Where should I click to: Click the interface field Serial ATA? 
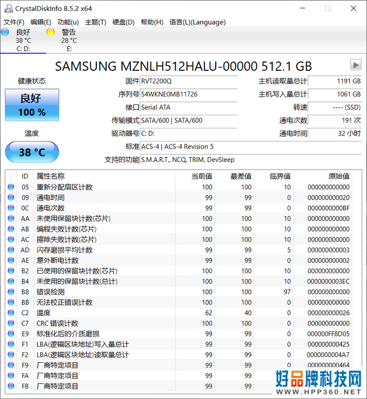click(189, 108)
